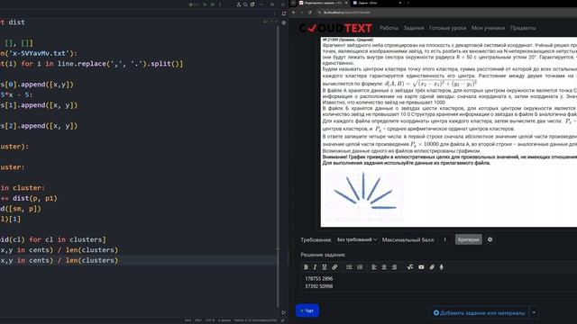
Task: Insert video via YouTube icon
Action: point(421,267)
